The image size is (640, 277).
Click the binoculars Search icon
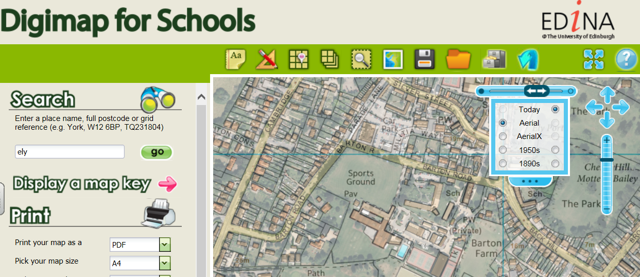pyautogui.click(x=158, y=99)
